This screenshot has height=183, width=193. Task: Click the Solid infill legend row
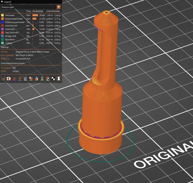31,29
